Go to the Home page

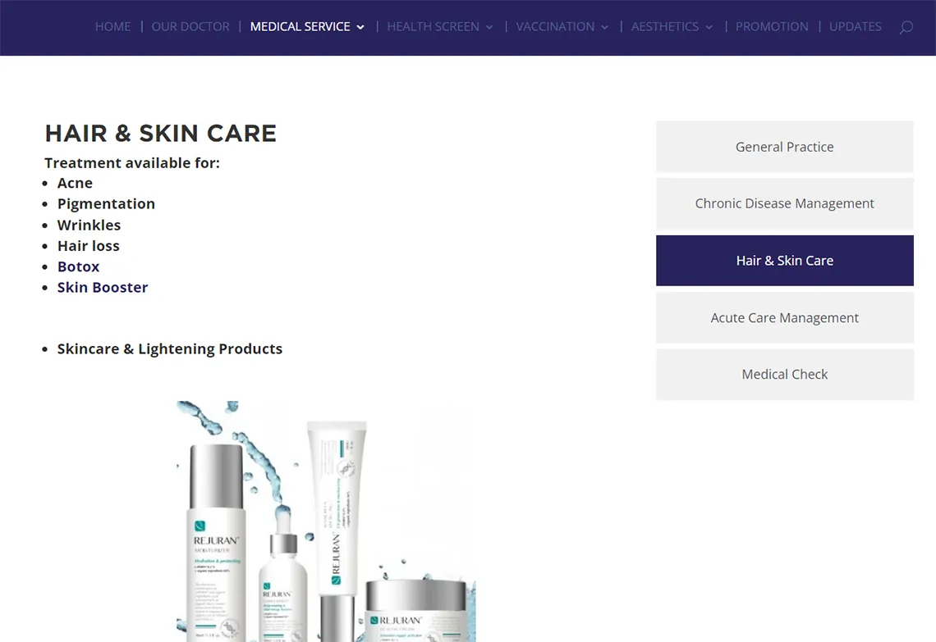coord(112,27)
